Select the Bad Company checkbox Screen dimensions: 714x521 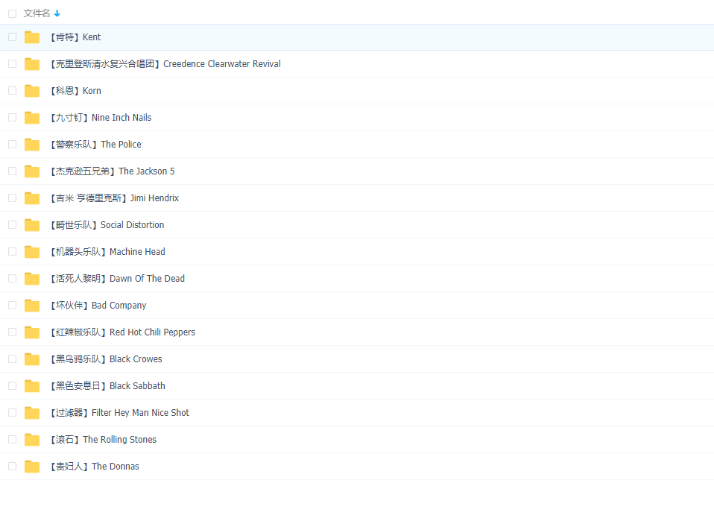(x=12, y=306)
